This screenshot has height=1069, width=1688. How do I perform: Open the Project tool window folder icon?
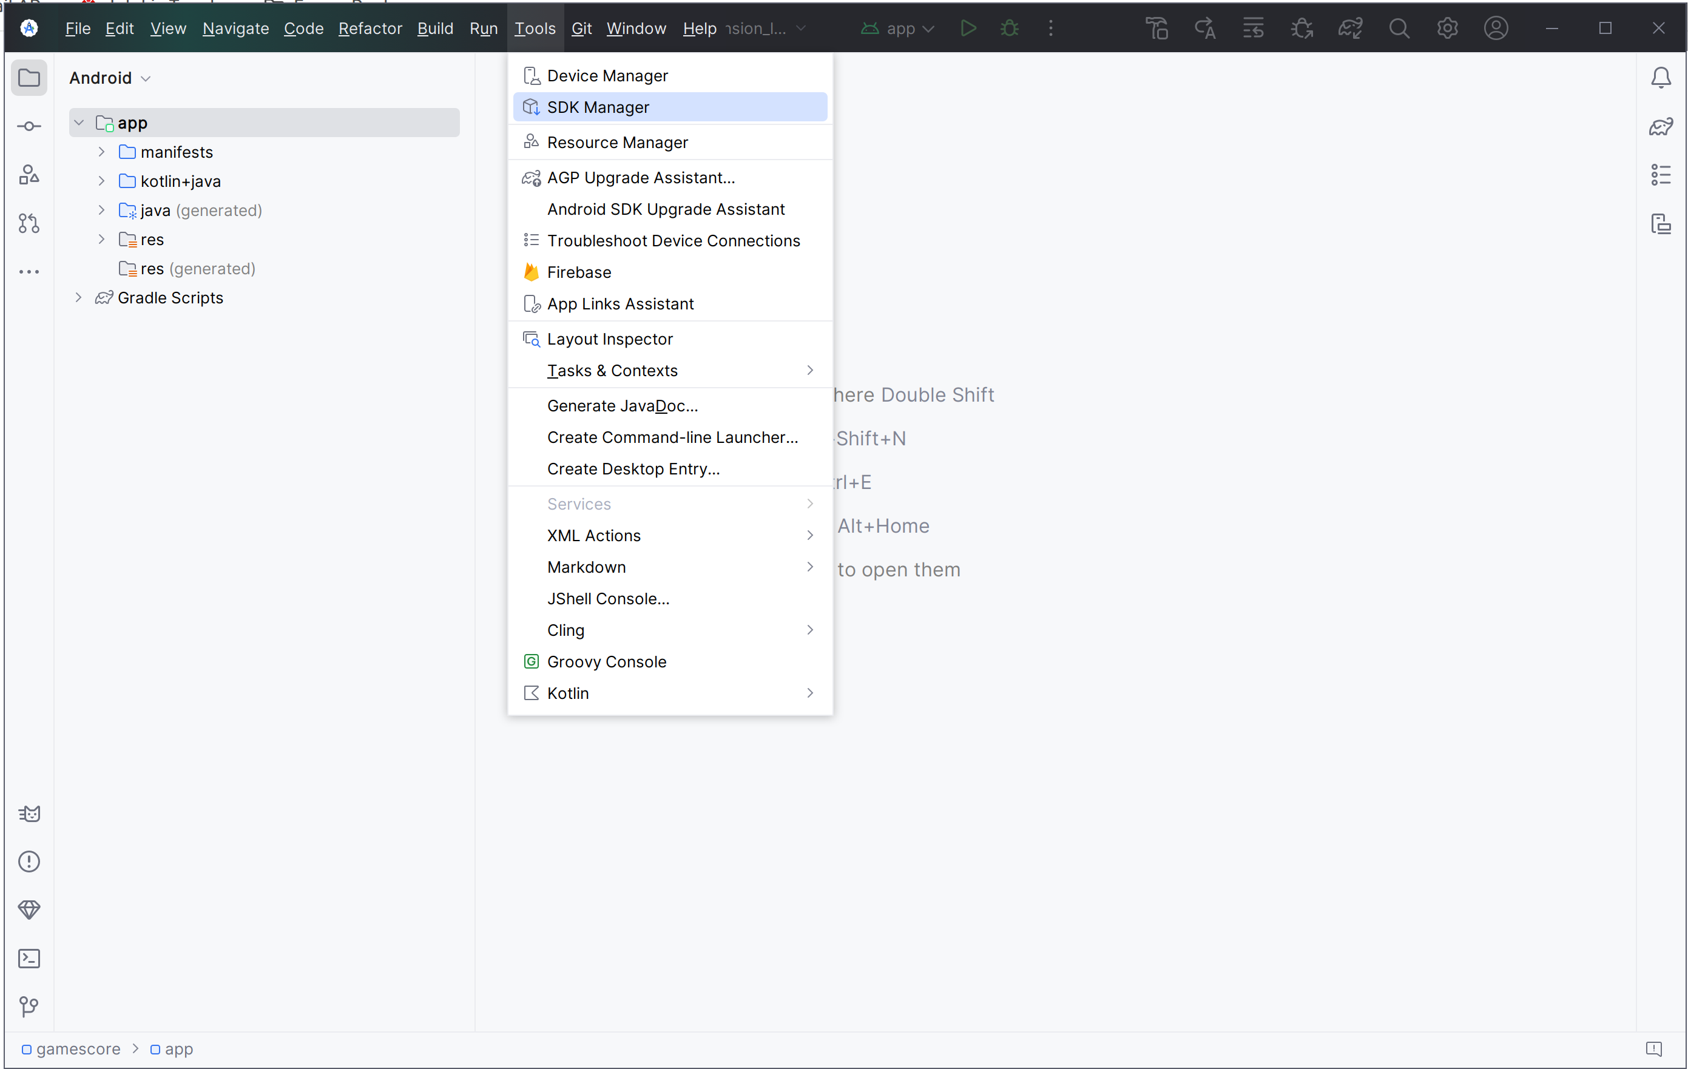point(29,77)
